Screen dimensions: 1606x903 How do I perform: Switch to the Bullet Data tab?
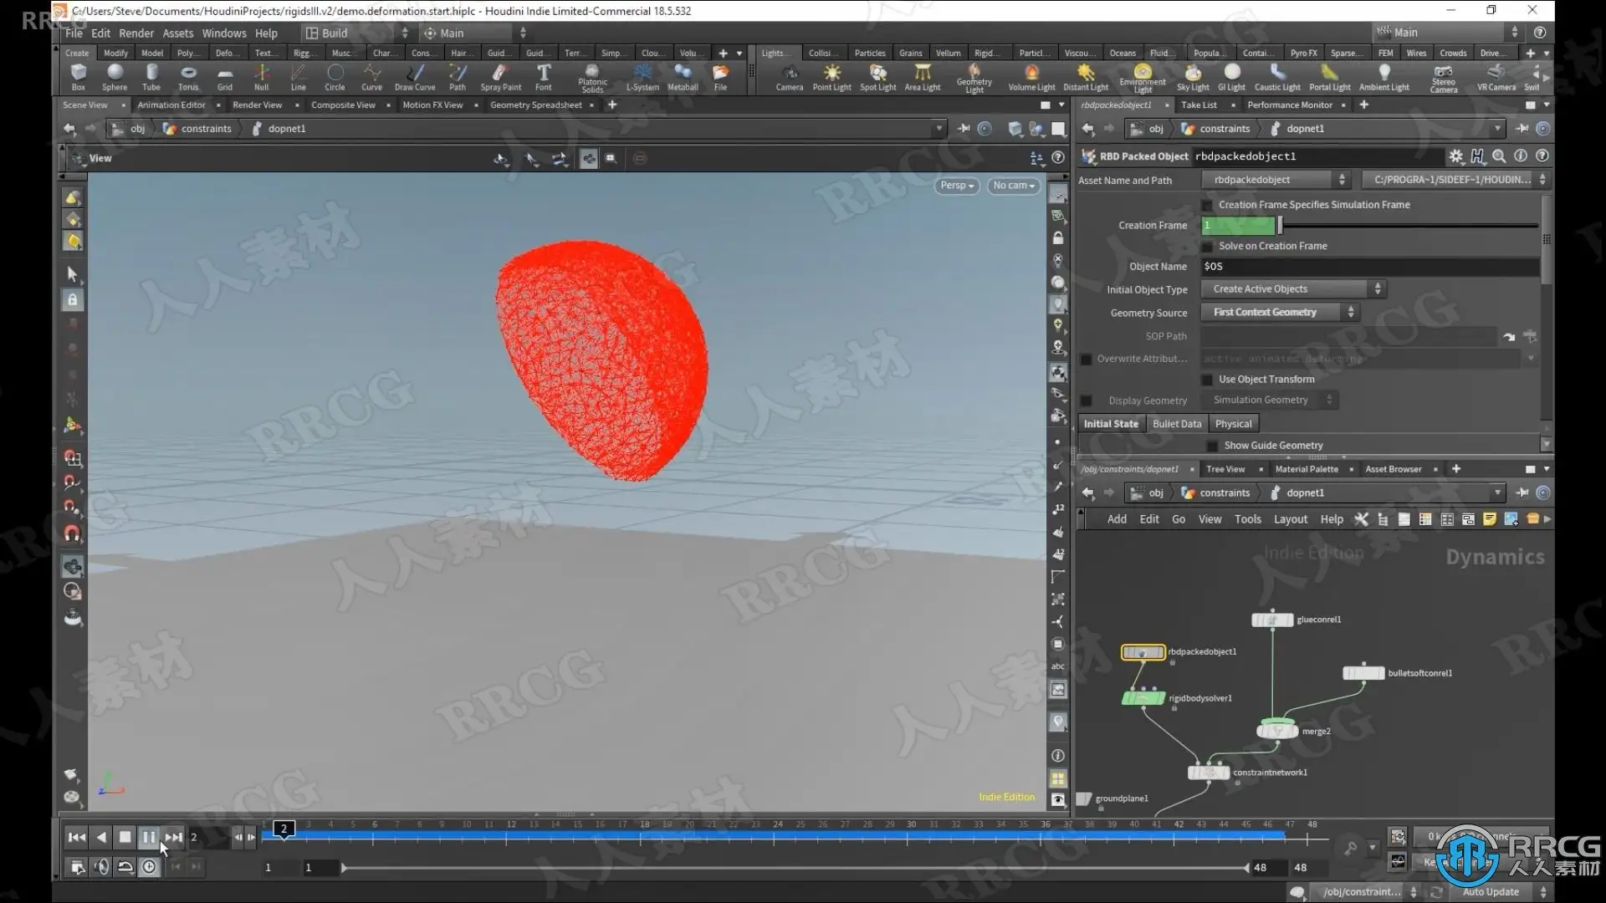1176,424
